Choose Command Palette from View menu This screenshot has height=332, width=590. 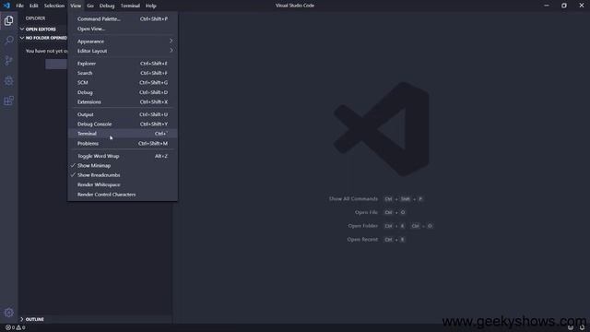tap(123, 18)
